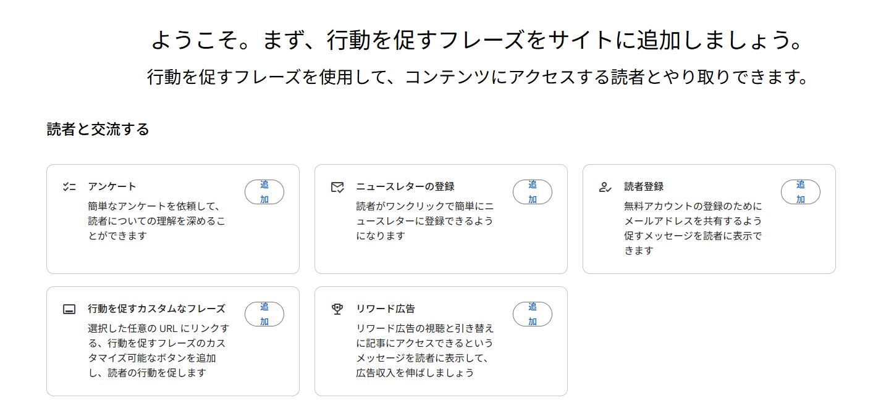Click 追加 for 行動を促すカスタムなフレーズ
Viewport: 881px width, 411px height.
[264, 313]
